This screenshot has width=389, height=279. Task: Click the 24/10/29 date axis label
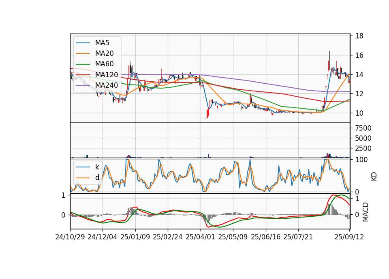click(x=70, y=237)
